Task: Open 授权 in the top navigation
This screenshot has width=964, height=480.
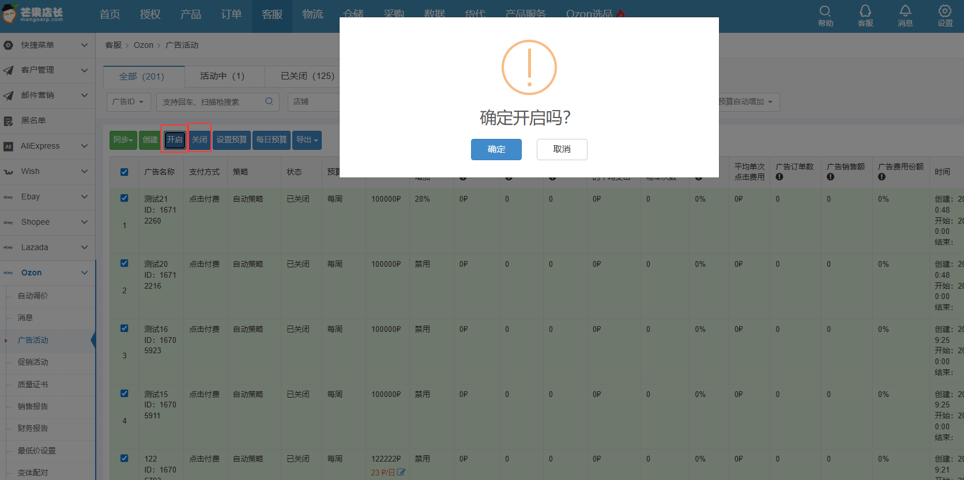Action: click(150, 14)
